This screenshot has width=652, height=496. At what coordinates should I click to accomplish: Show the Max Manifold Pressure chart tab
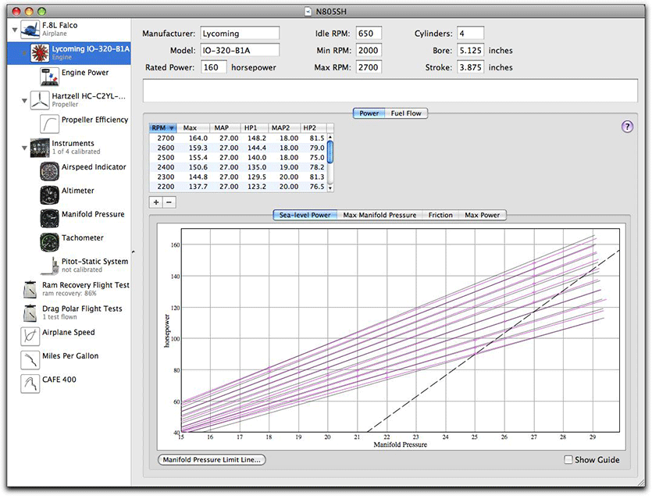click(x=379, y=215)
